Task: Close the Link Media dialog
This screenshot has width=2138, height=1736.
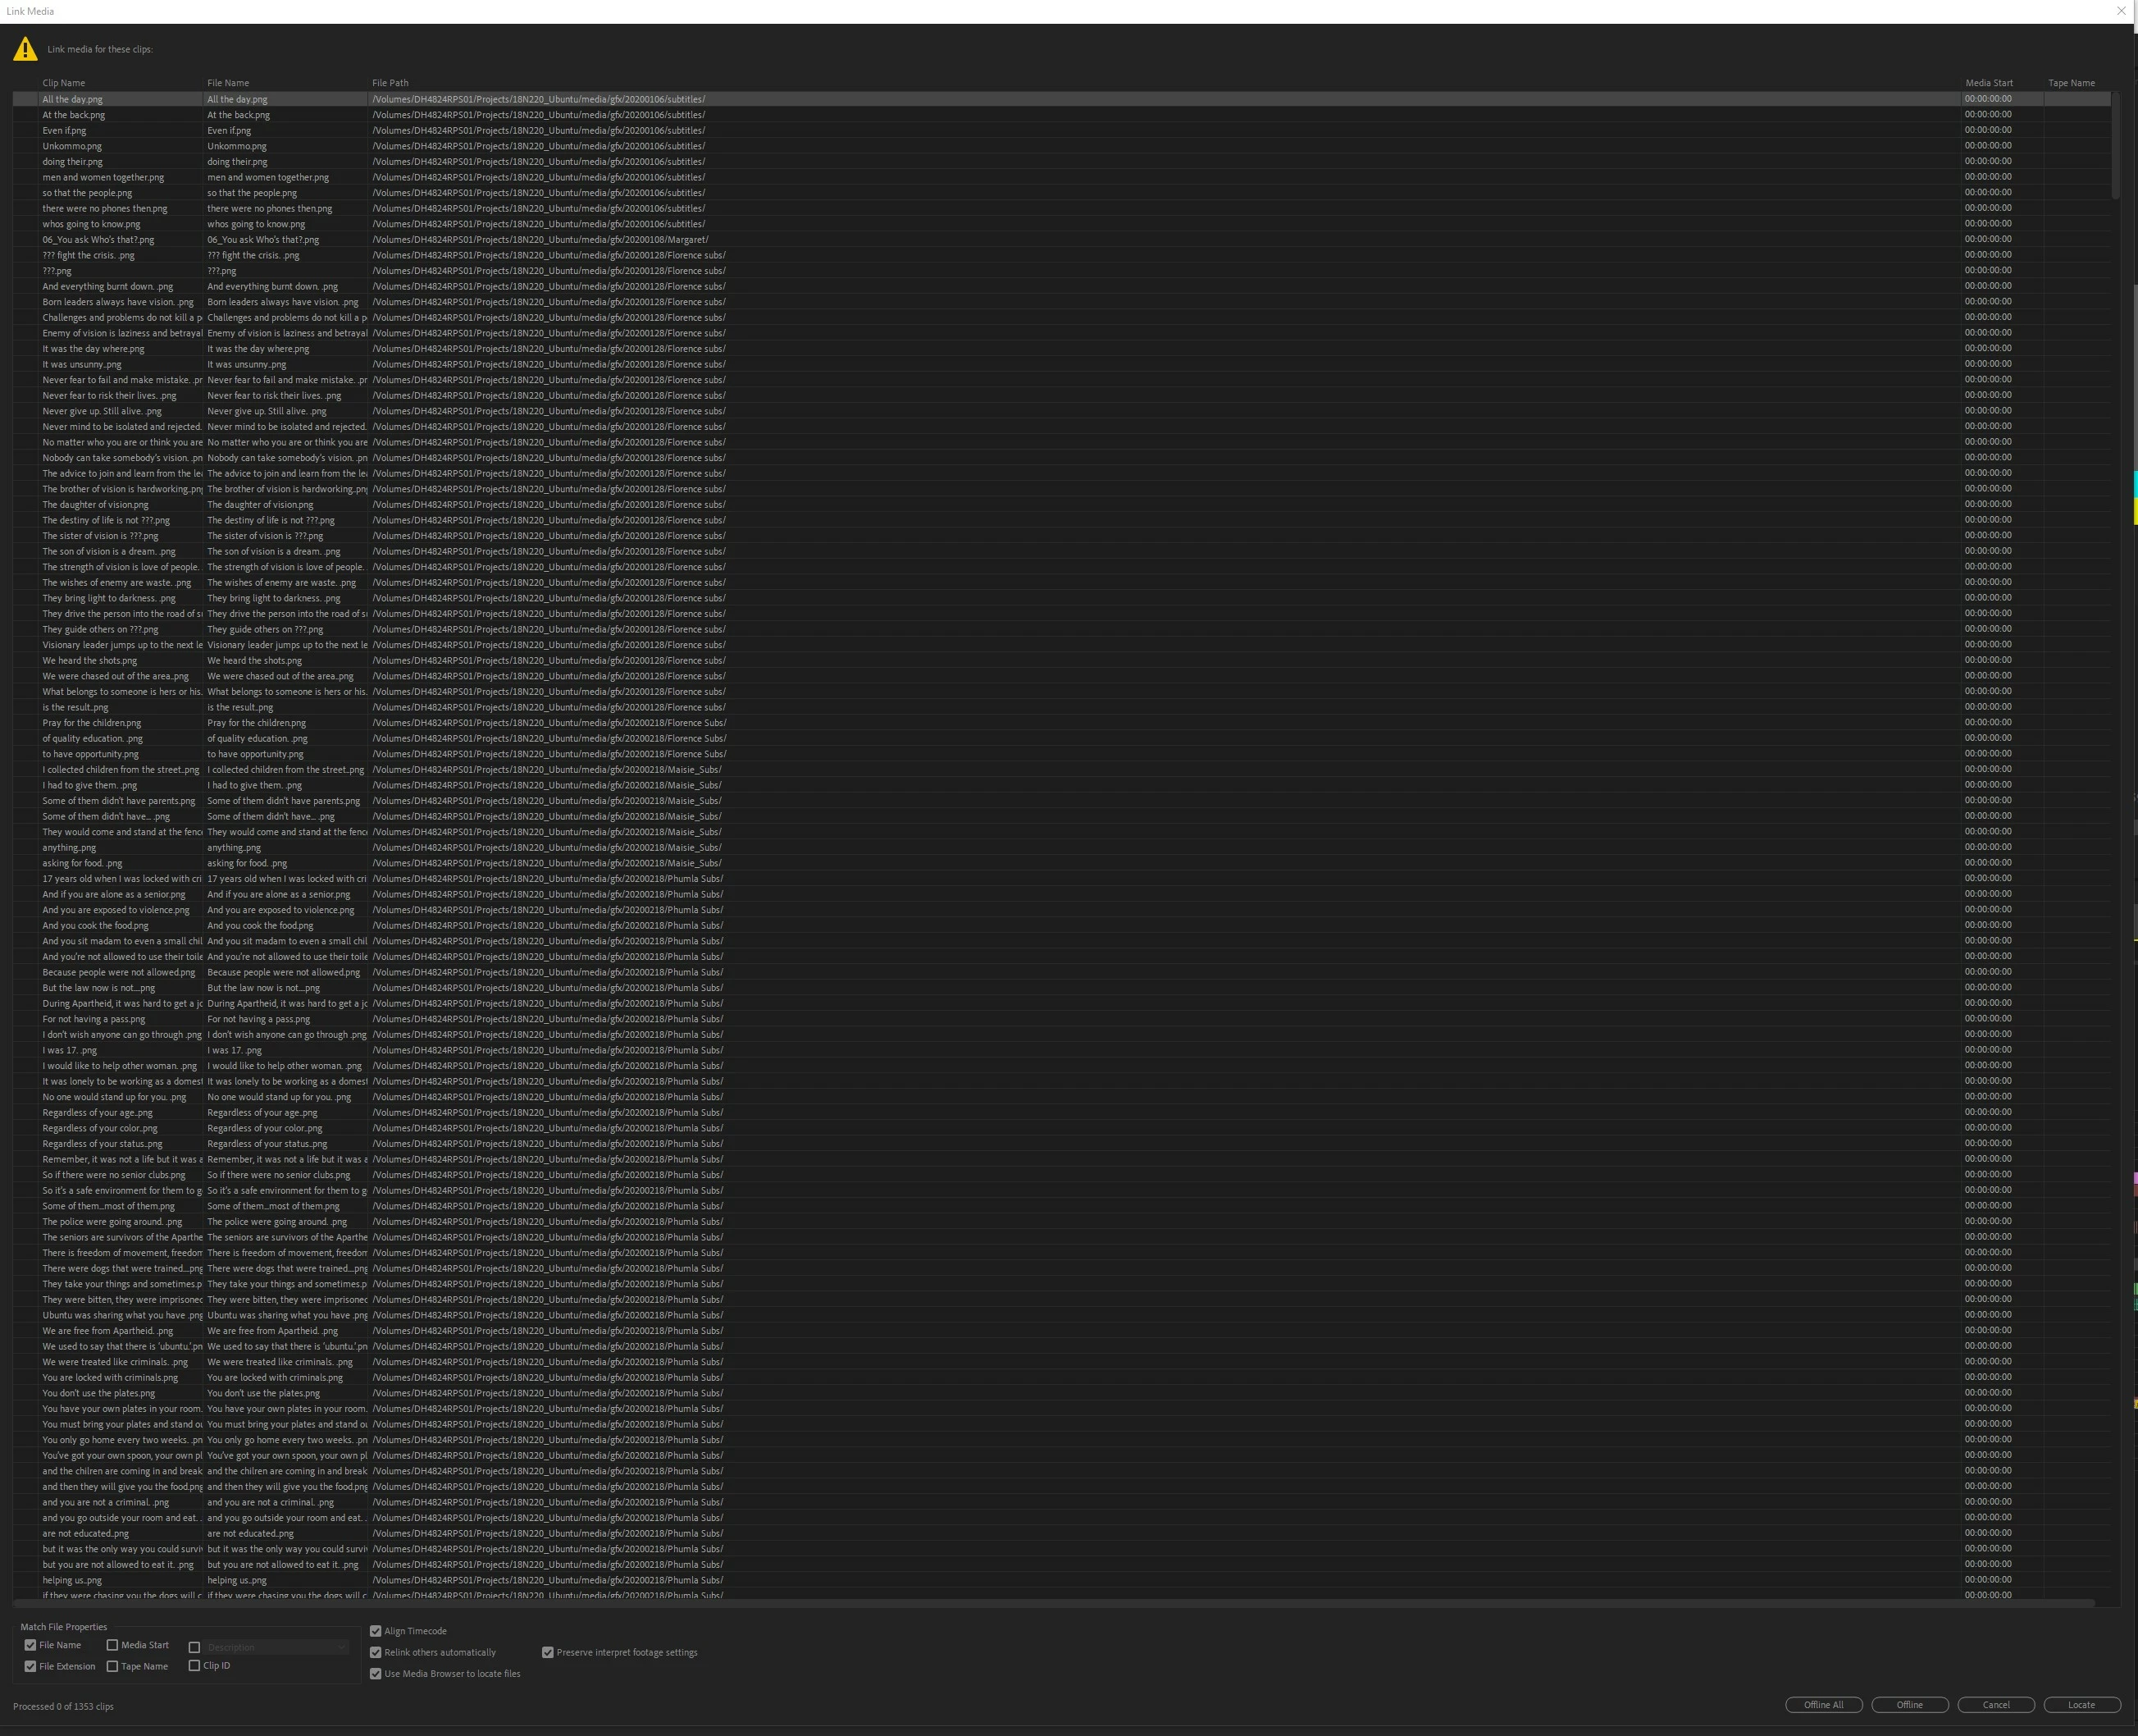Action: [2121, 11]
